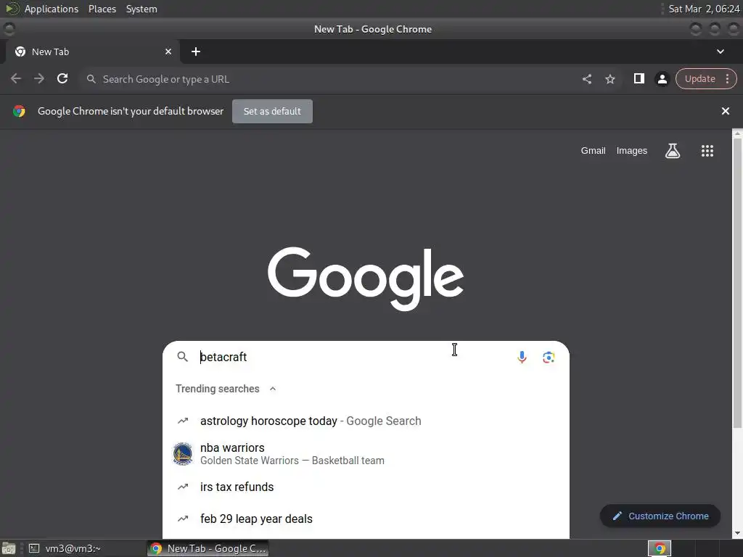
Task: Click the magnifier icon in the Google search box
Action: (x=182, y=357)
